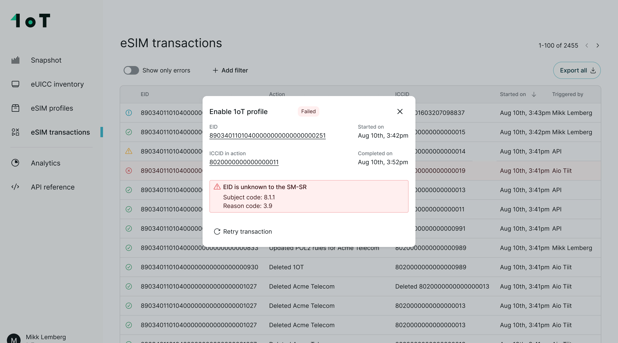Screen dimensions: 618x343
Task: Enable the Show only errors toggle
Action: [x=131, y=70]
